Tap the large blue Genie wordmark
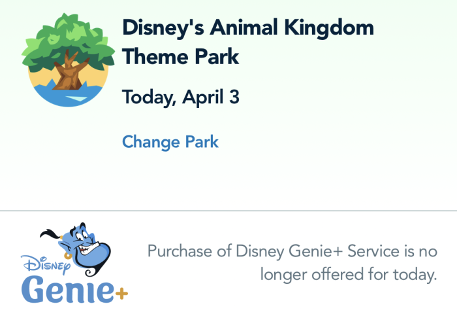This screenshot has width=457, height=312. click(x=68, y=289)
